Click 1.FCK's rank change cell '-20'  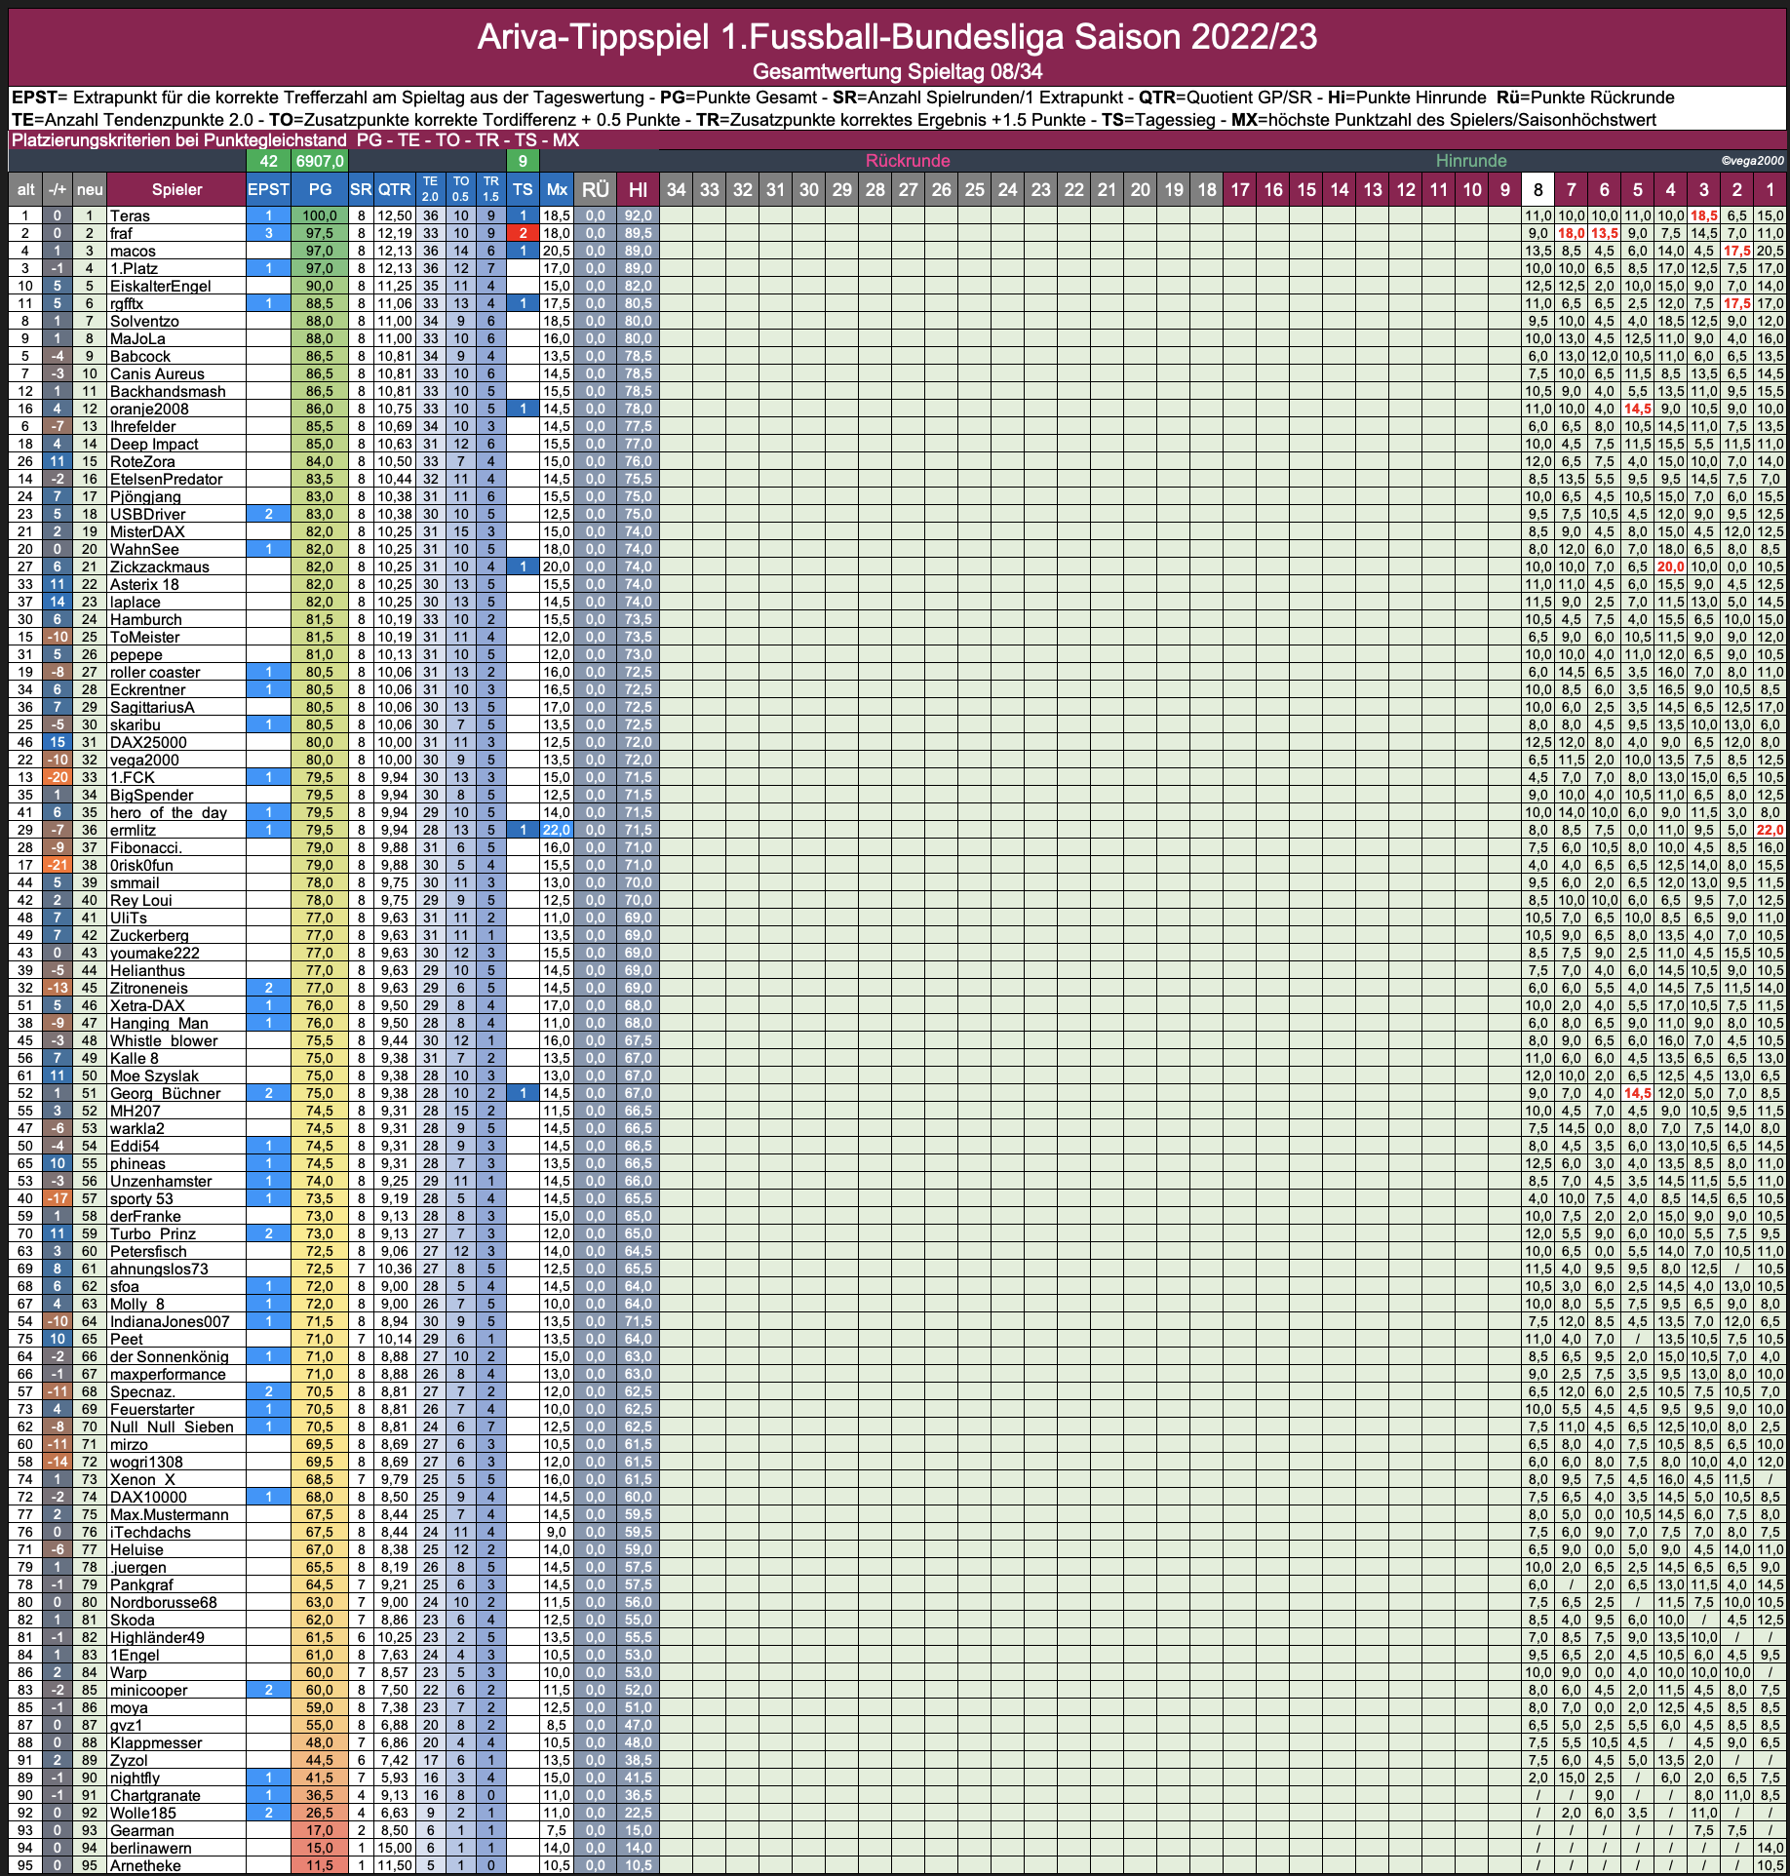coord(58,777)
